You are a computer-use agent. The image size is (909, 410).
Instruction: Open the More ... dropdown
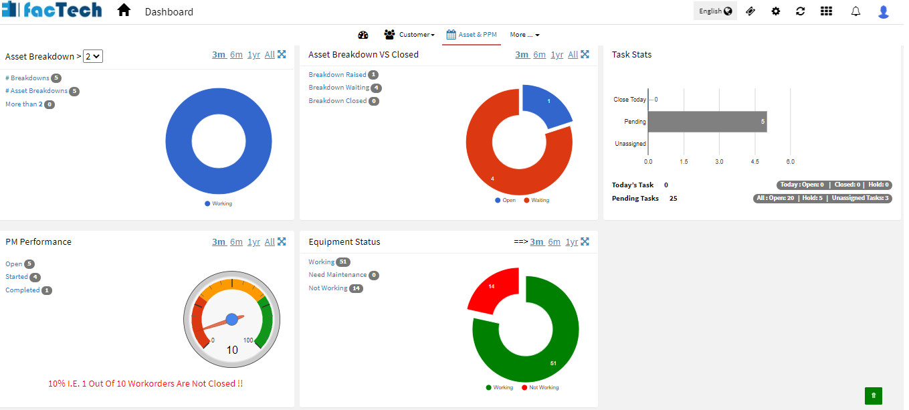(x=524, y=34)
